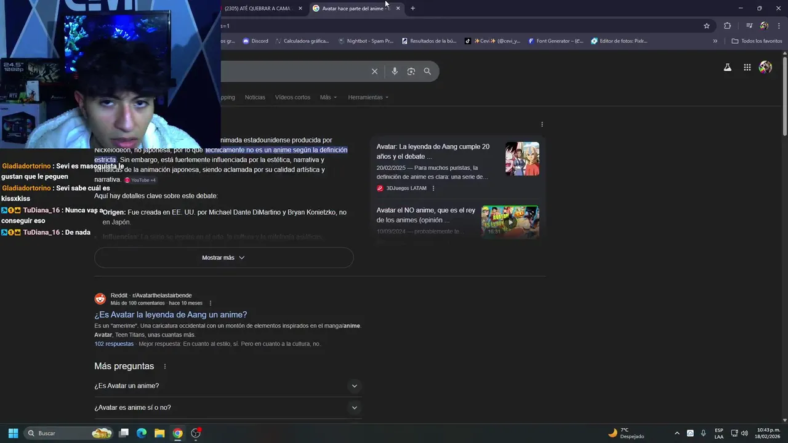Screen dimensions: 788x443
Task: Open the Google apps grid
Action: pos(747,68)
